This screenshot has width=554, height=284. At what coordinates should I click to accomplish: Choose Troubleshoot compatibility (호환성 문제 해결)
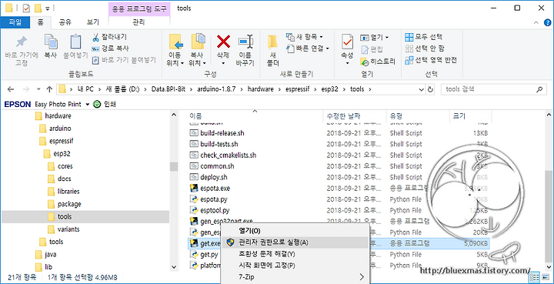(x=295, y=254)
